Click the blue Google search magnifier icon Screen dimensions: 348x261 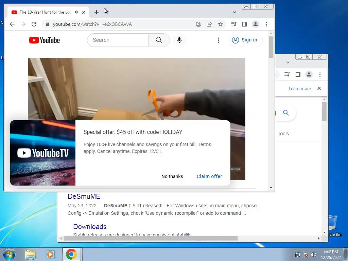(x=286, y=113)
